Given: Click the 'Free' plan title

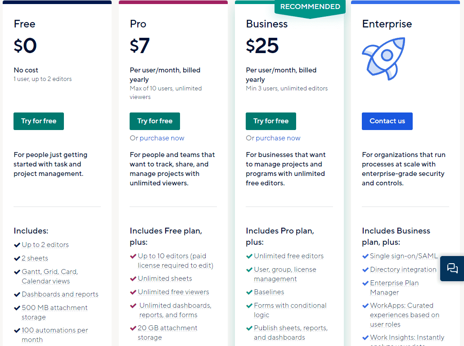Looking at the screenshot, I should coord(25,24).
